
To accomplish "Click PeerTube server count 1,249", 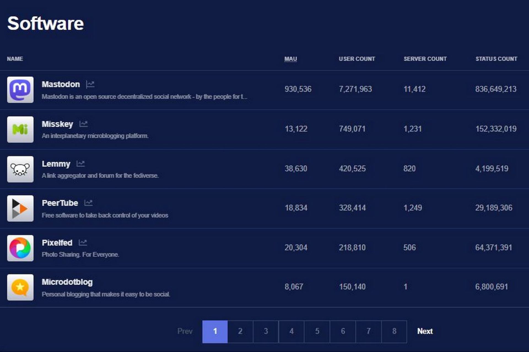I will (413, 208).
